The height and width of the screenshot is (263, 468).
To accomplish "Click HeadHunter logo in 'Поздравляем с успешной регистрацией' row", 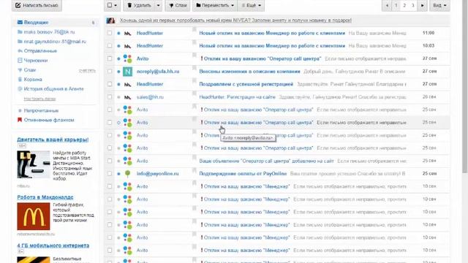I will 127,85.
